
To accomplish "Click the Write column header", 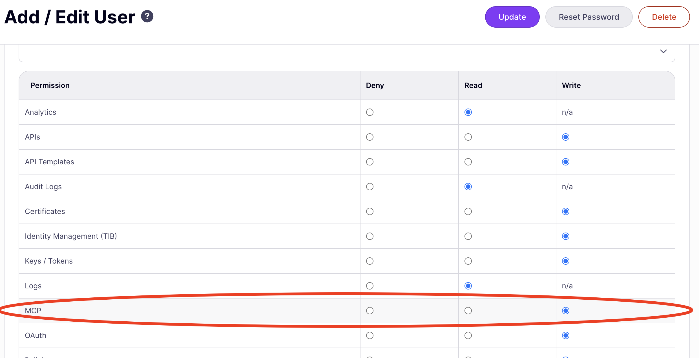I will click(571, 85).
